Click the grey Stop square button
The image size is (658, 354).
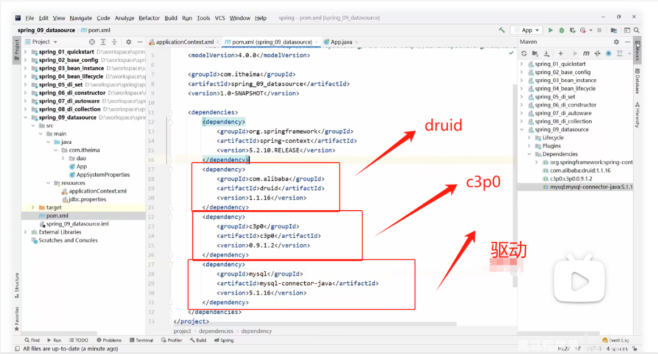point(599,30)
